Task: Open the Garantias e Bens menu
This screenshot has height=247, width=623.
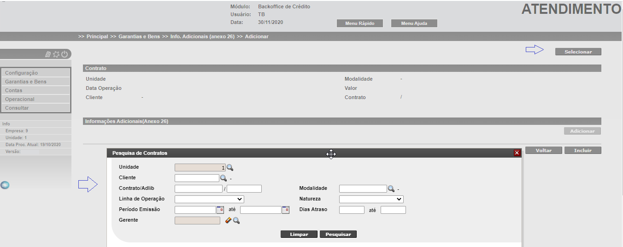Action: pyautogui.click(x=36, y=82)
